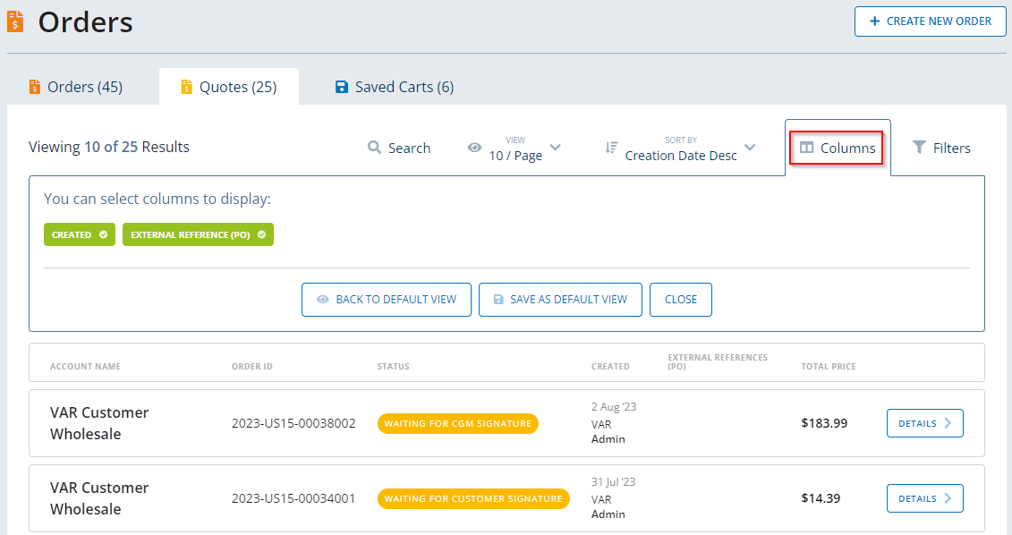Screen dimensions: 1012x535
Task: Click the Sort By descending icon
Action: (x=611, y=148)
